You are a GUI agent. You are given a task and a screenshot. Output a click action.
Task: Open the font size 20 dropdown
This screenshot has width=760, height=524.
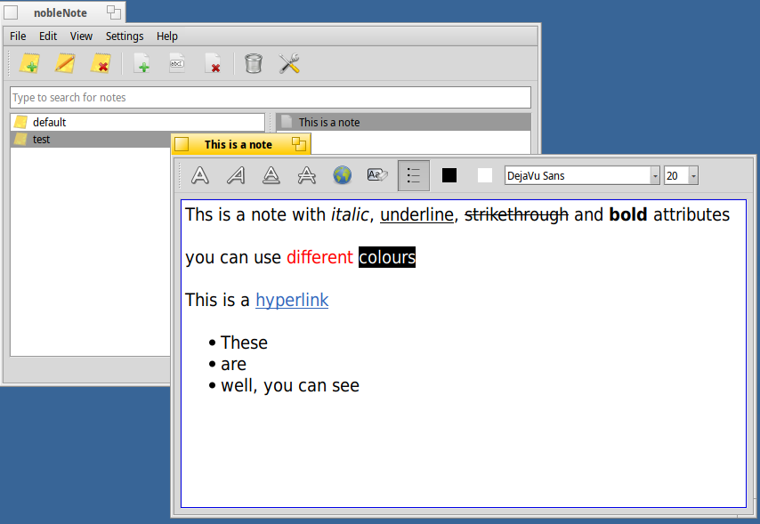693,175
